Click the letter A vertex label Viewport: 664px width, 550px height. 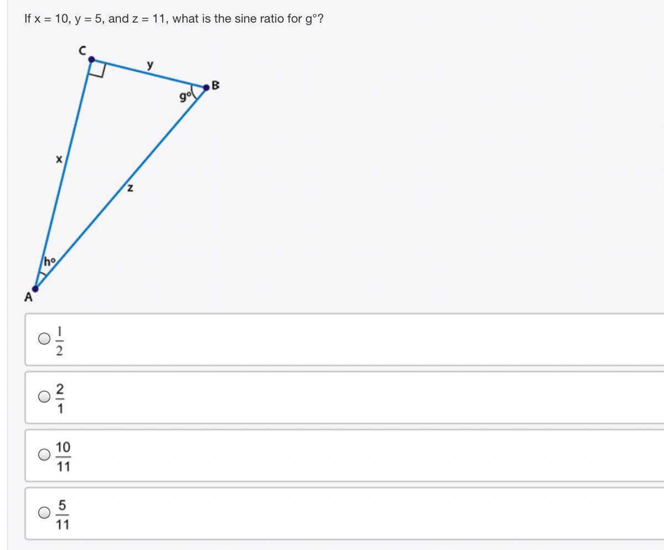point(28,298)
